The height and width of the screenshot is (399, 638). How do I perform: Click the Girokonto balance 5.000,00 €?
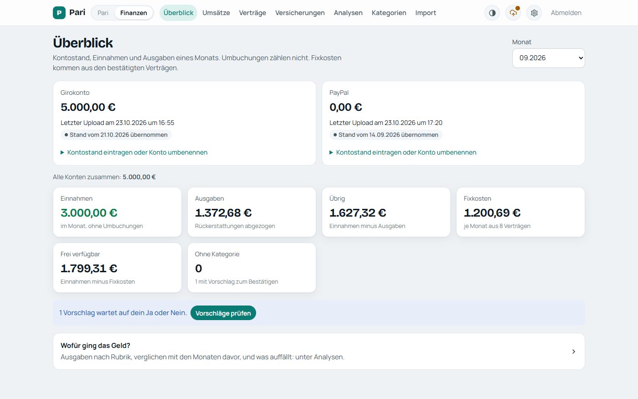[x=88, y=107]
